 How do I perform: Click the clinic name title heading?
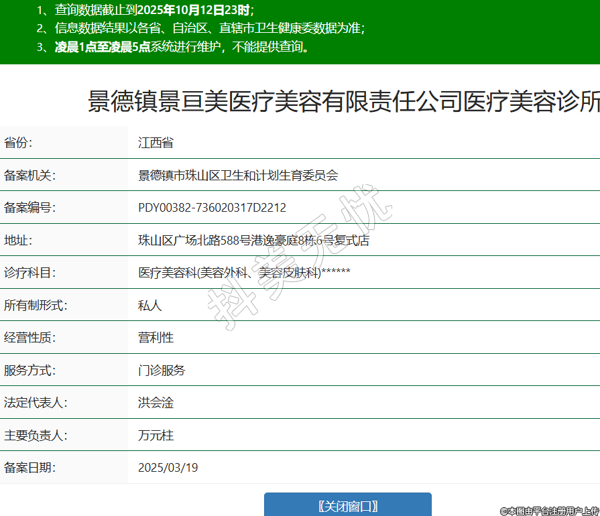344,103
